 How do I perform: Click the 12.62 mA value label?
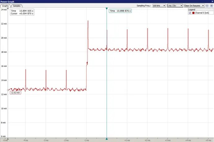click(15, 92)
